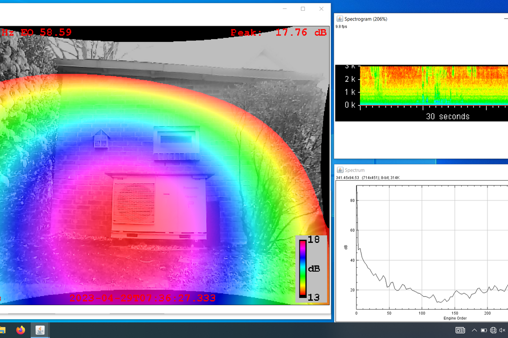This screenshot has width=508, height=338.
Task: Select the Spectrogram window title bar
Action: pos(423,19)
